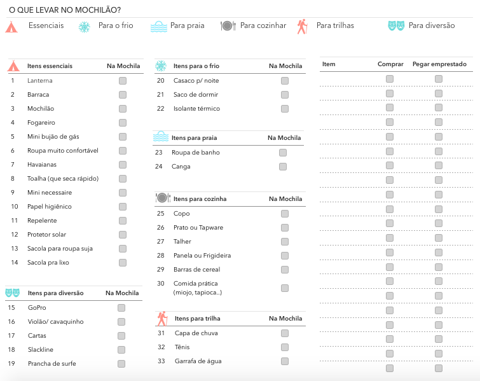Click the Item column header

[x=329, y=64]
